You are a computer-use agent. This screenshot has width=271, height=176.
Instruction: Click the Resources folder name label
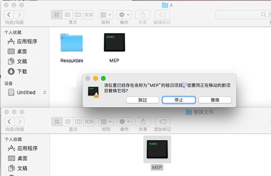[72, 61]
